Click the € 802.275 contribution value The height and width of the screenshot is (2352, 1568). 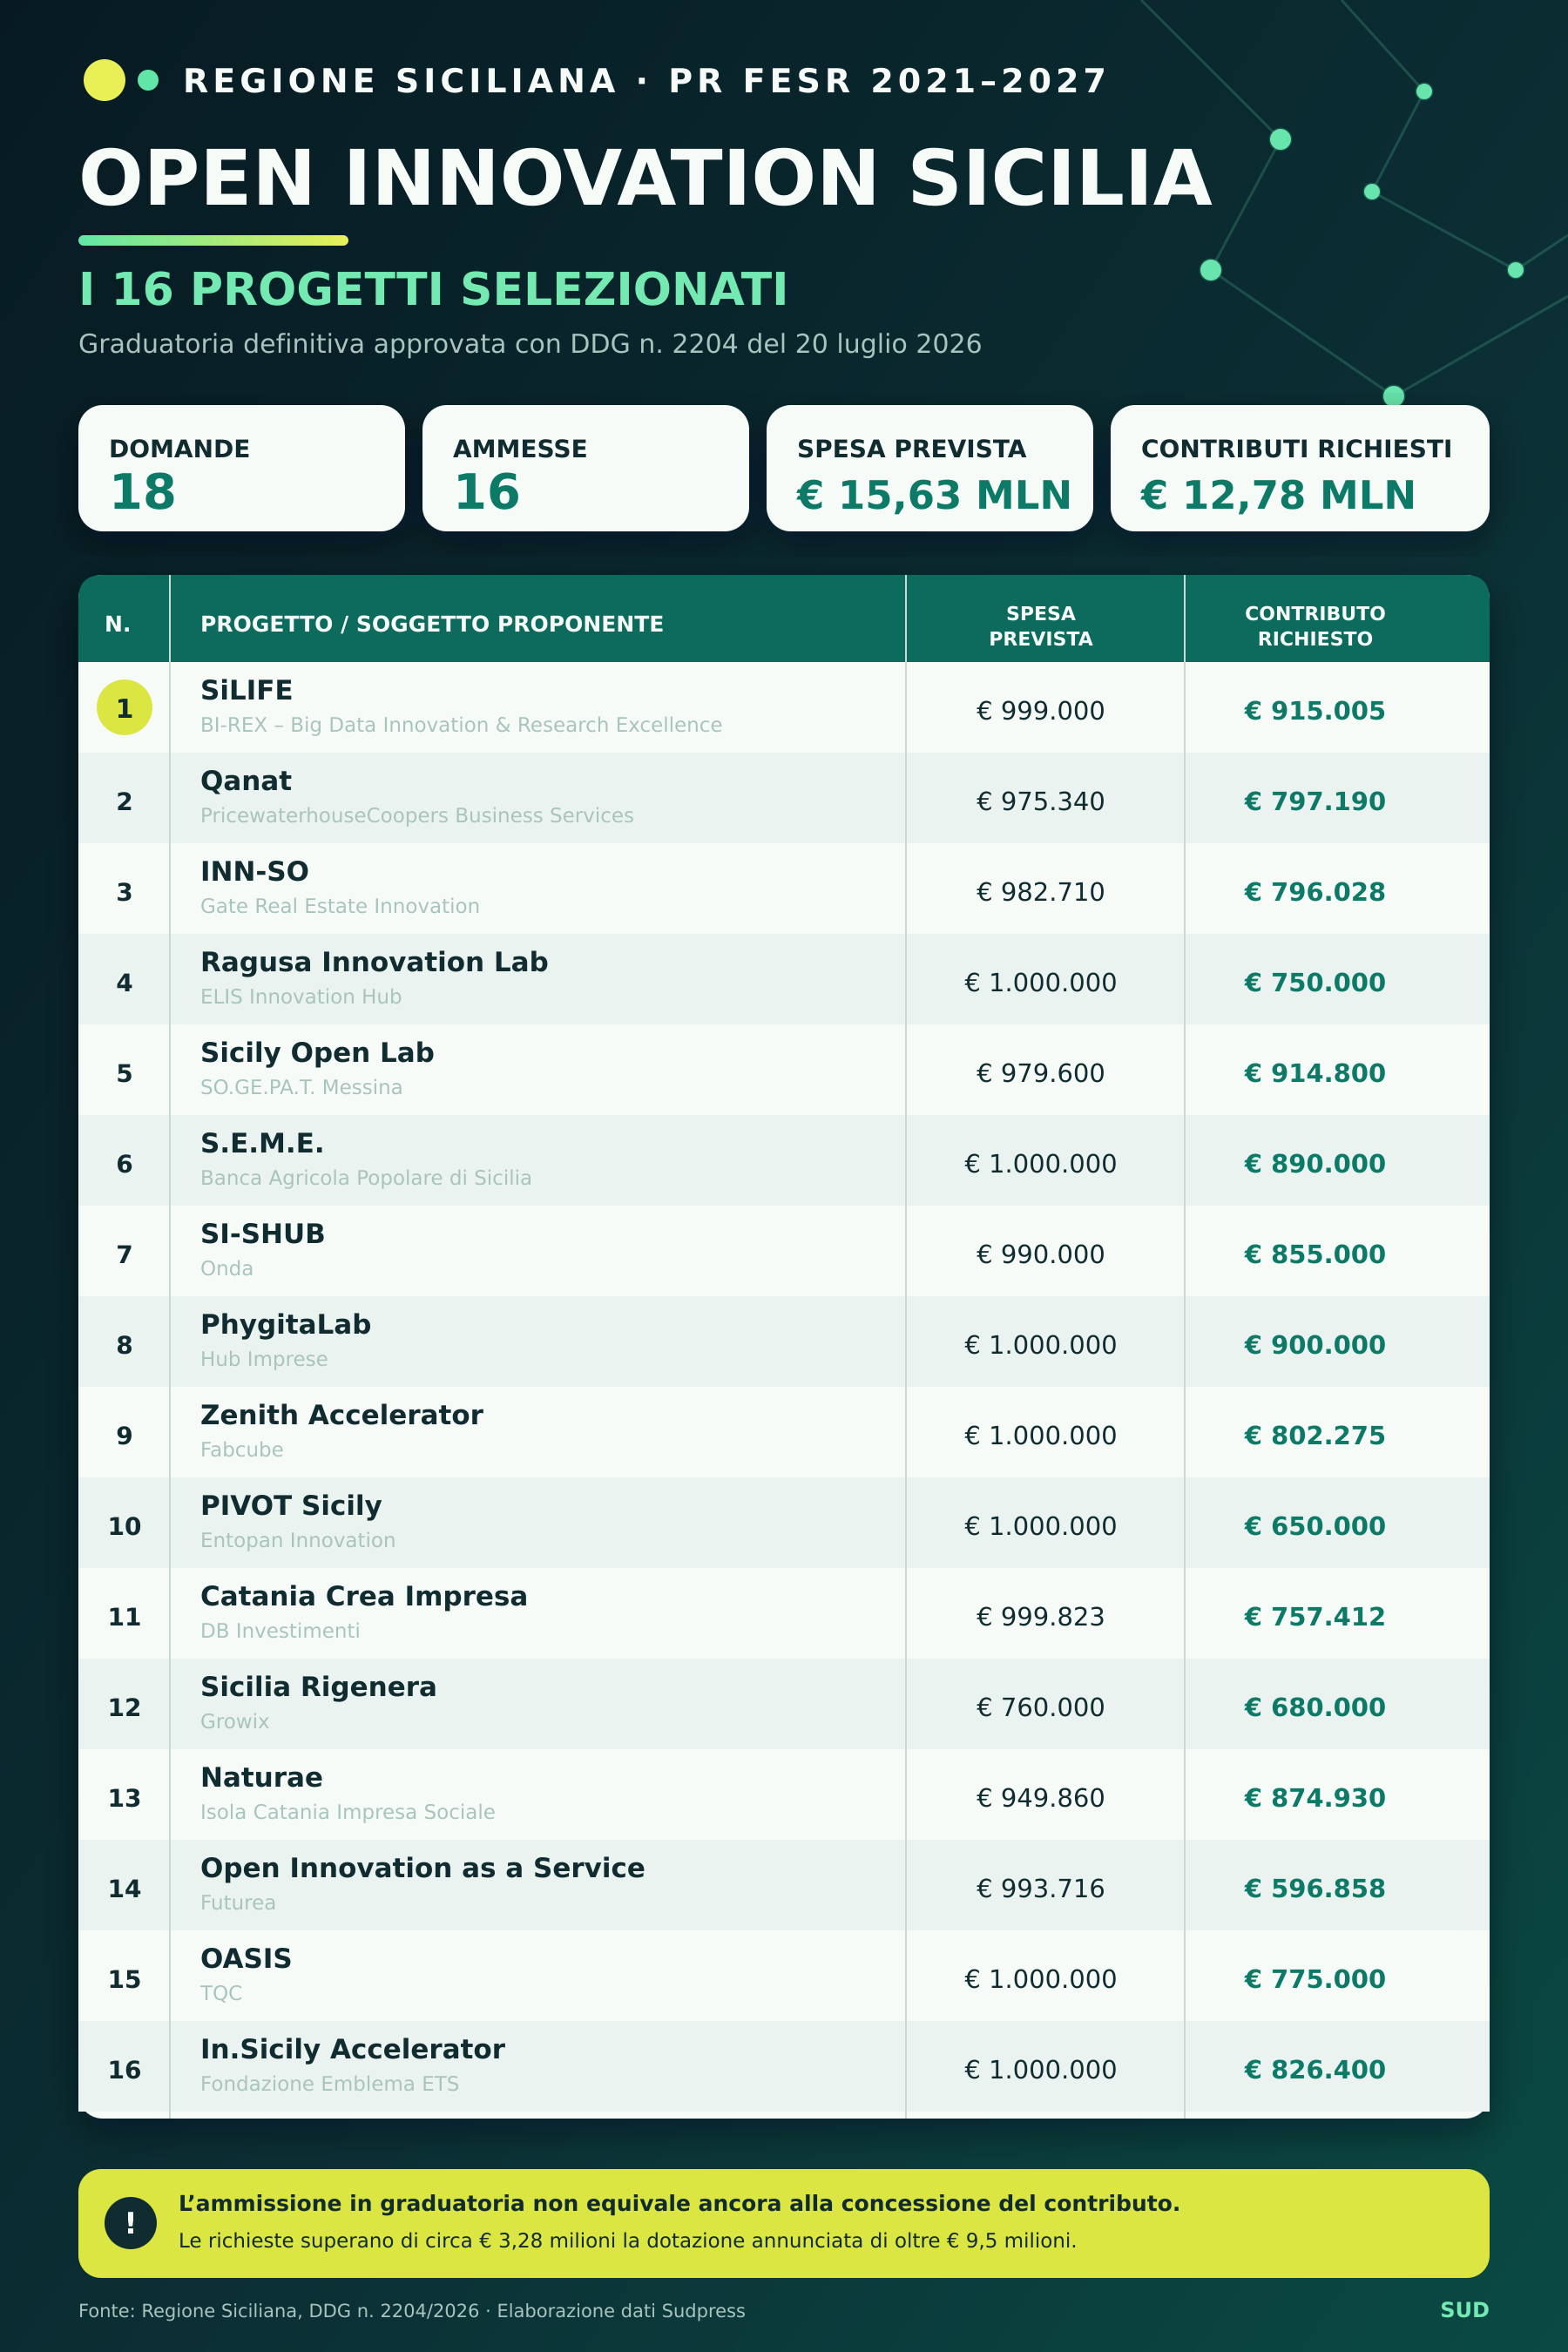(x=1315, y=1436)
